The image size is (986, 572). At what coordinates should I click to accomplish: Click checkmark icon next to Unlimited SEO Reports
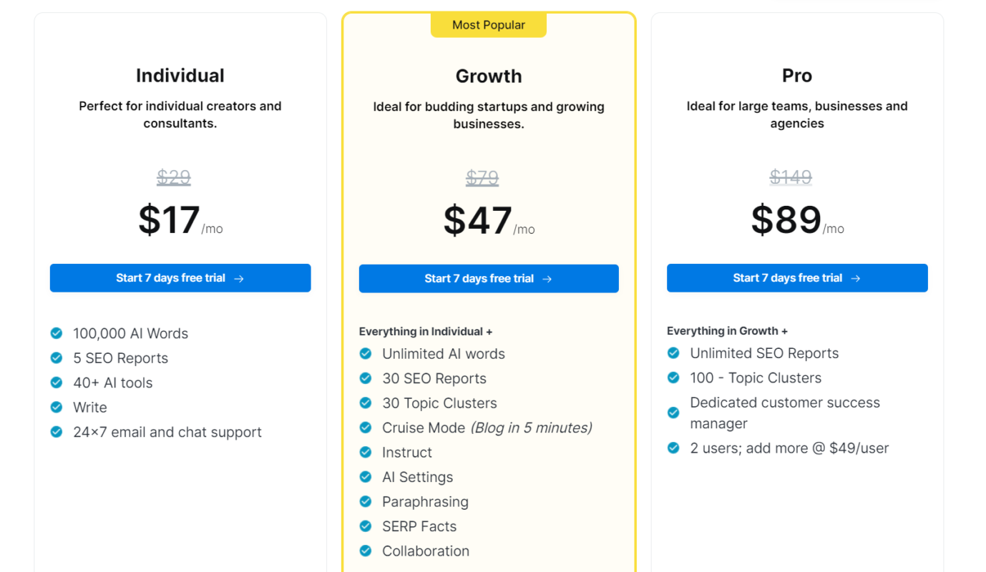pos(673,353)
